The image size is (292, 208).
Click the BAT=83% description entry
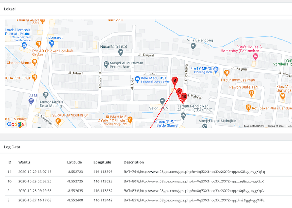194,191
